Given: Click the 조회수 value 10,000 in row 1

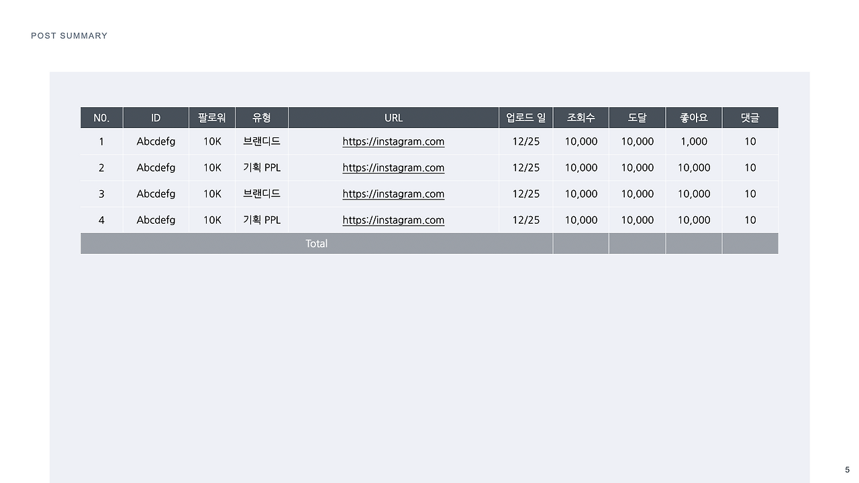Looking at the screenshot, I should tap(581, 141).
